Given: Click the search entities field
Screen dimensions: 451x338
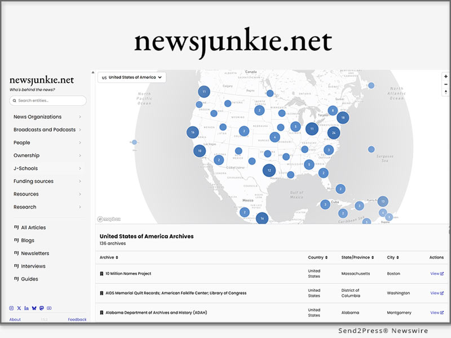Looking at the screenshot, I should tap(48, 100).
